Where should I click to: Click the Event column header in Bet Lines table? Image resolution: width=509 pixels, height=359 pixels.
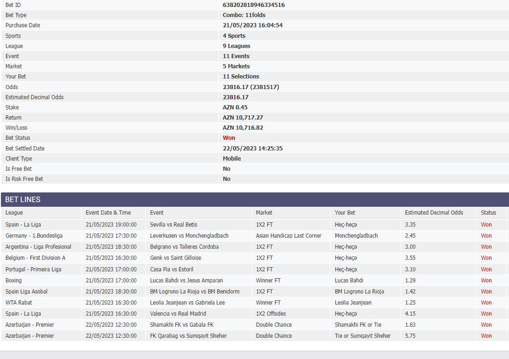pos(157,213)
